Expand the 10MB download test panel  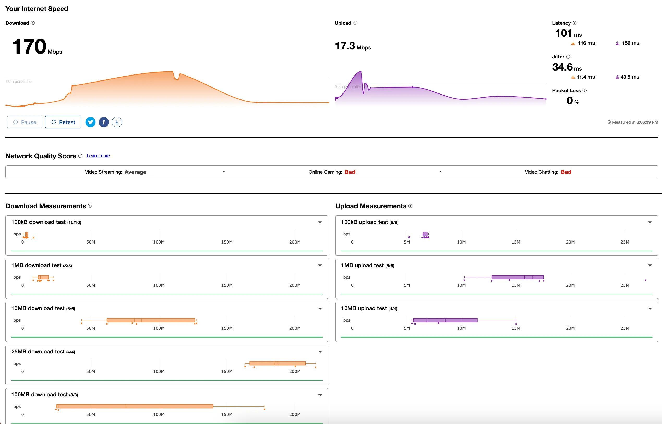[320, 308]
